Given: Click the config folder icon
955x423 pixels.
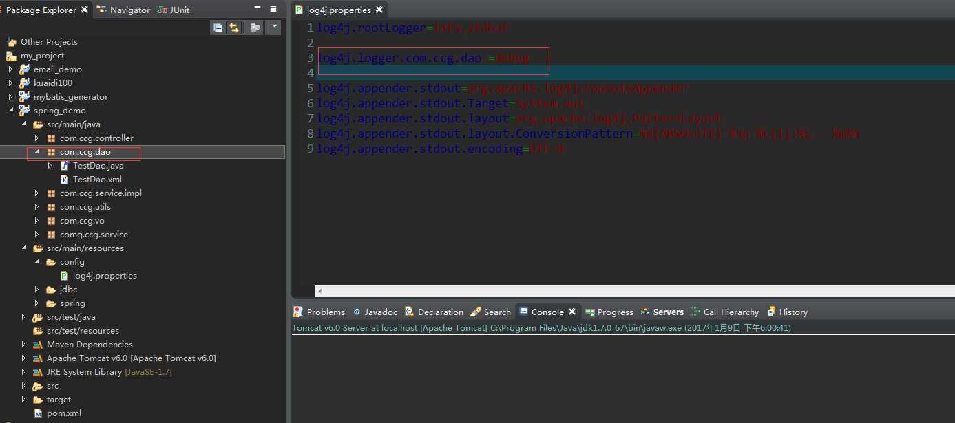Looking at the screenshot, I should tap(51, 261).
